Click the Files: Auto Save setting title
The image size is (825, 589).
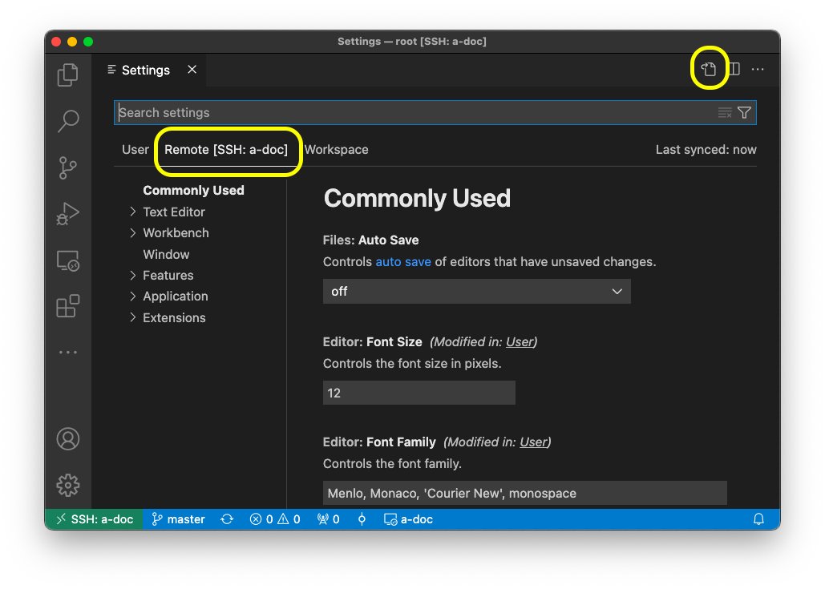(370, 240)
